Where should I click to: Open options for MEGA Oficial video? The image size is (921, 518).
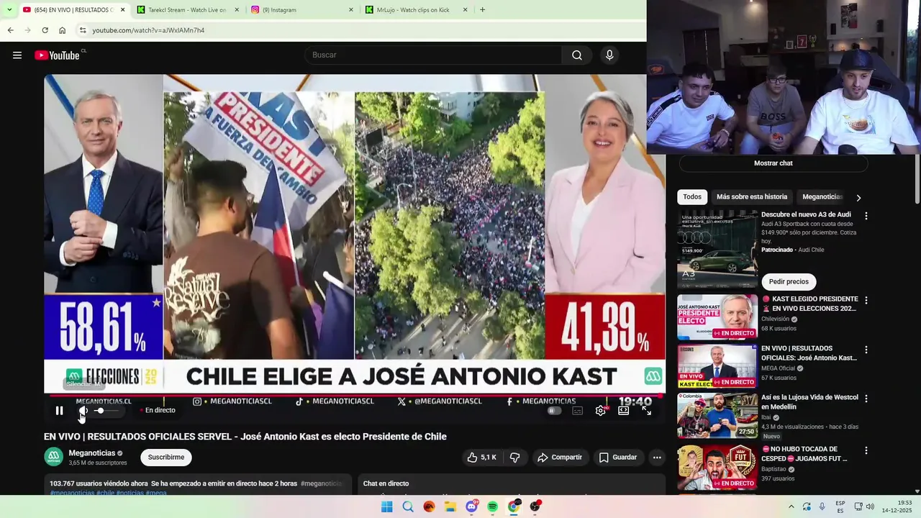[866, 350]
